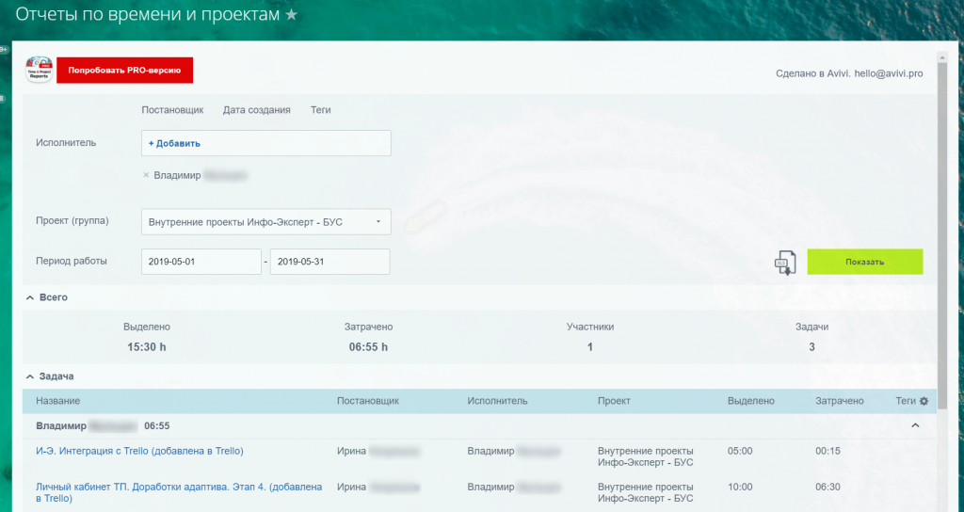
Task: Click total spent value 06:55 h
Action: click(x=368, y=347)
